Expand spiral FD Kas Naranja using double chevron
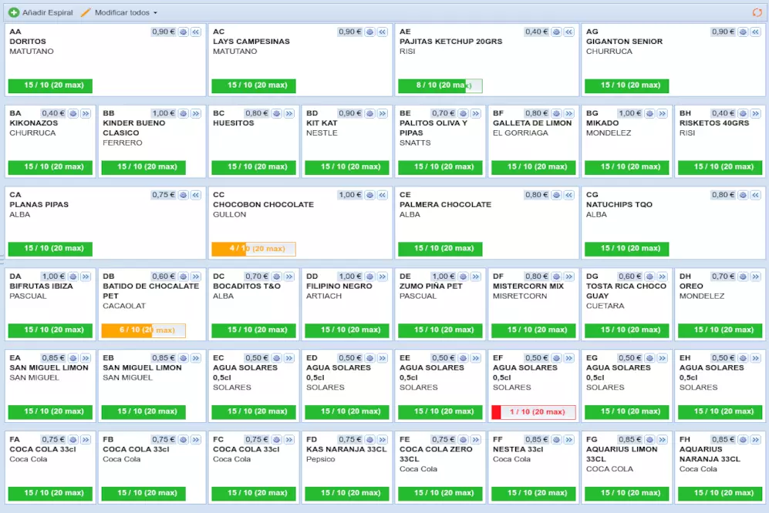Viewport: 769px width, 513px height. point(383,441)
